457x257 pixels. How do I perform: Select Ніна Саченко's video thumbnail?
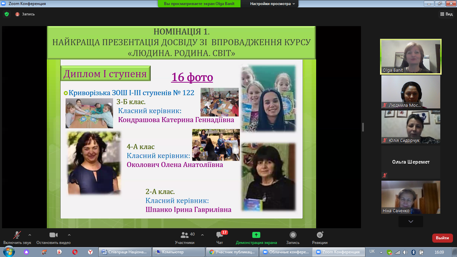pyautogui.click(x=410, y=197)
